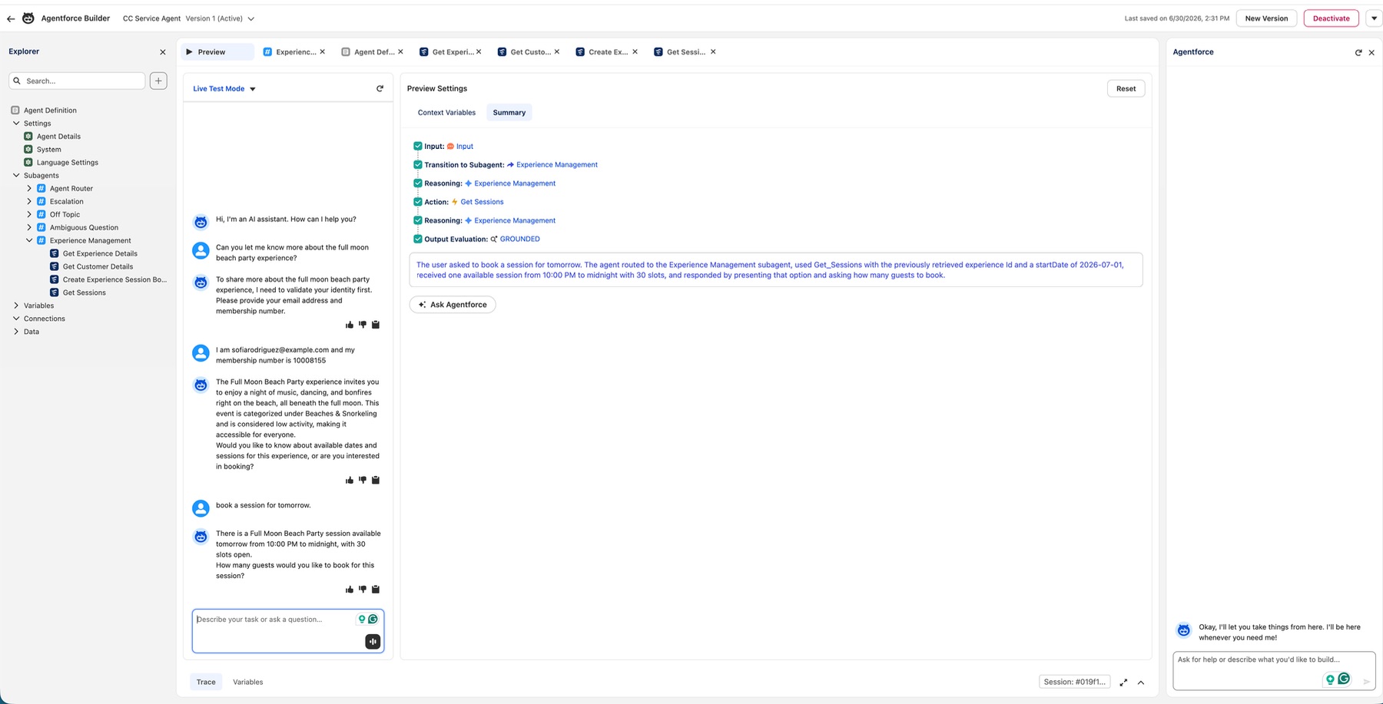Click the Input link in summary

pos(465,147)
